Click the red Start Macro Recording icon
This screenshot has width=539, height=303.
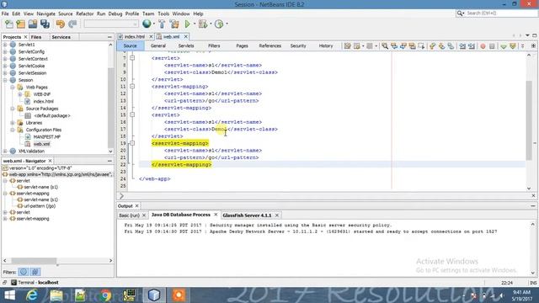(x=483, y=46)
